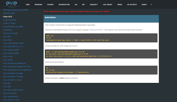177x102 pixels.
Task: Open the FAQ page
Action: pos(76,5)
